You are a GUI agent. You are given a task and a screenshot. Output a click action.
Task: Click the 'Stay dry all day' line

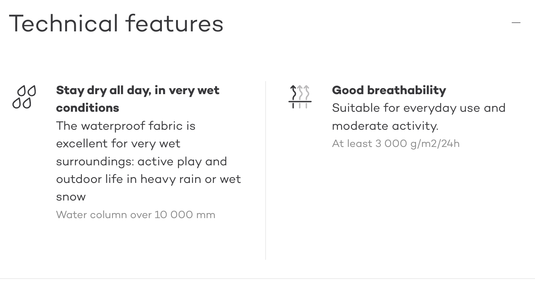pos(137,90)
